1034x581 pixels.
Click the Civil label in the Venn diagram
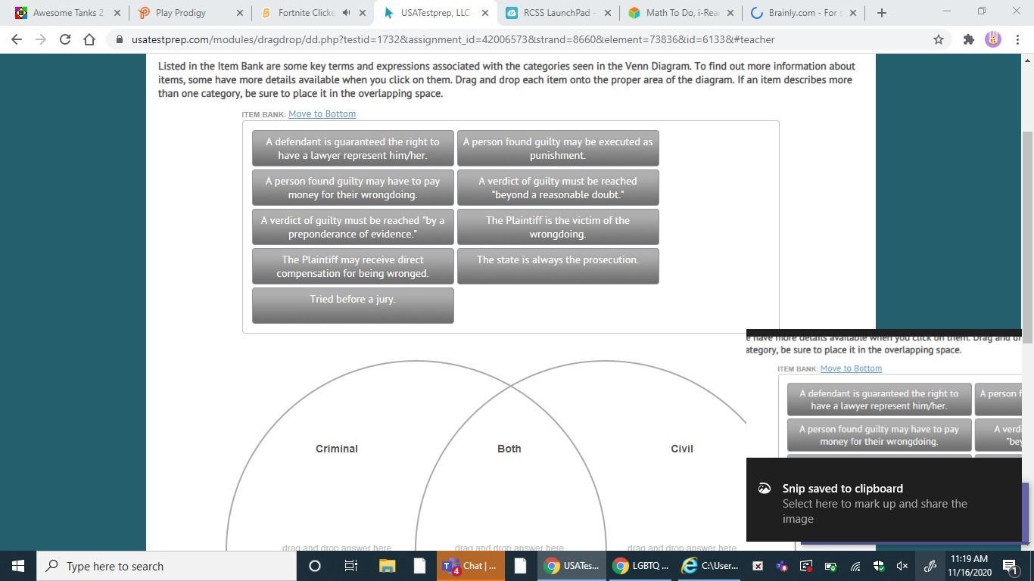(x=682, y=449)
